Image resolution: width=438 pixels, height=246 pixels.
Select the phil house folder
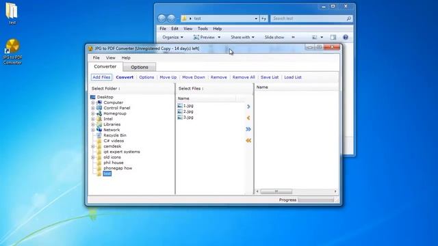[x=114, y=163]
